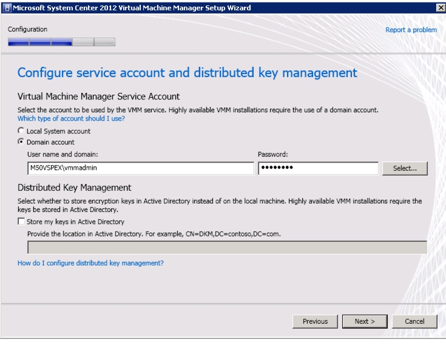Click the Configuration progress bar
Image resolution: width=446 pixels, height=348 pixels.
coord(61,42)
